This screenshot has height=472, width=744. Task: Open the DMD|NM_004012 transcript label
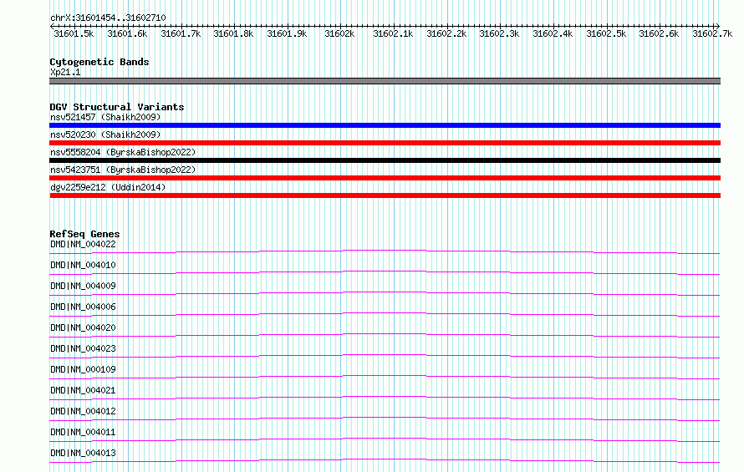(x=83, y=411)
